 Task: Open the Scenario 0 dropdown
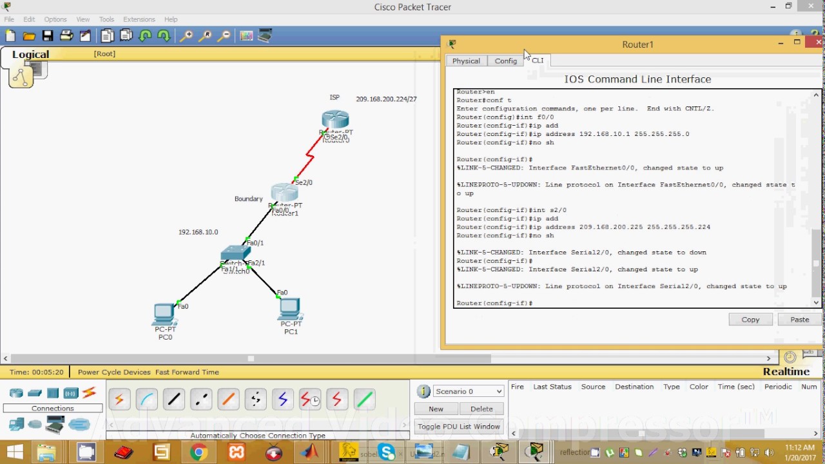(469, 391)
